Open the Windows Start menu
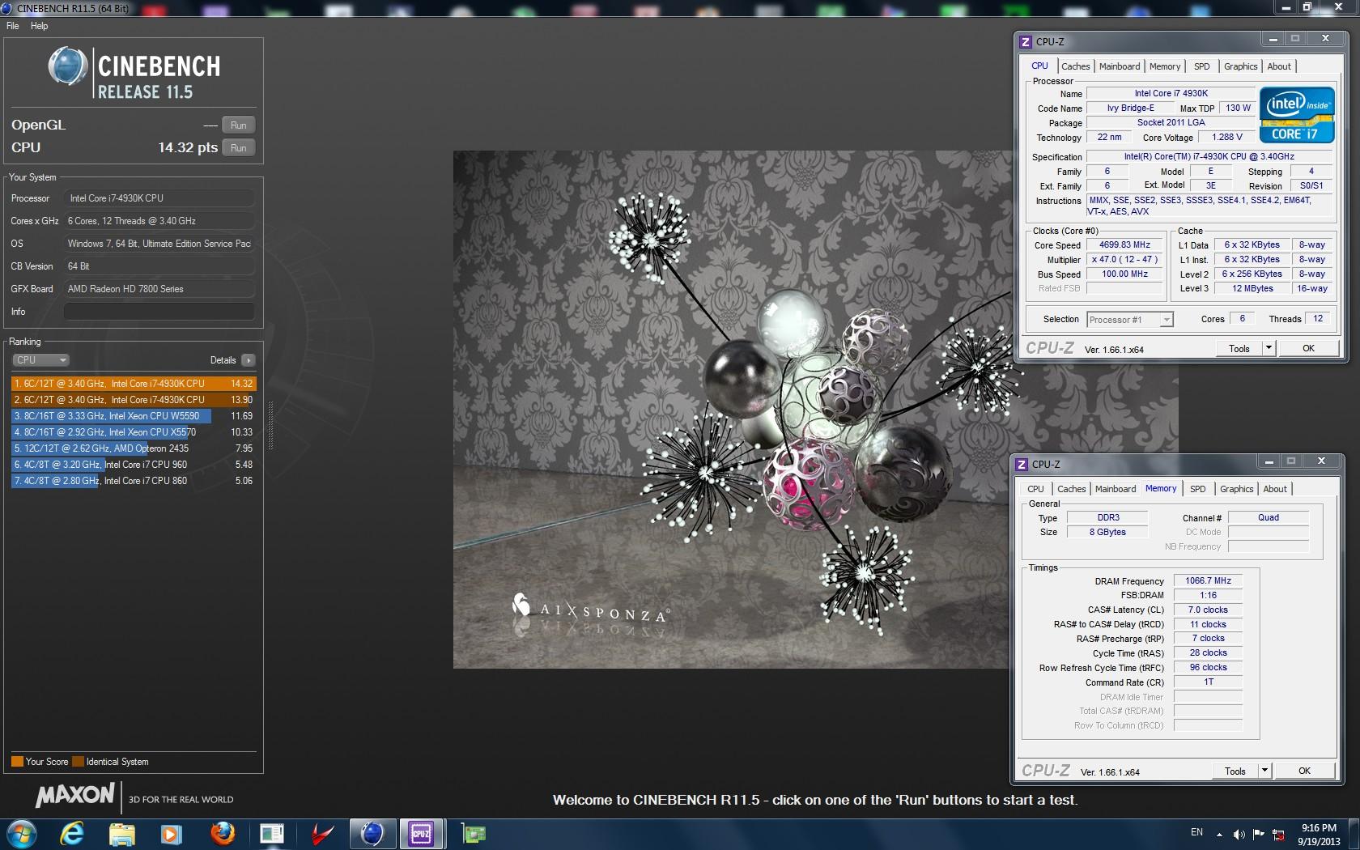The width and height of the screenshot is (1360, 850). 20,834
